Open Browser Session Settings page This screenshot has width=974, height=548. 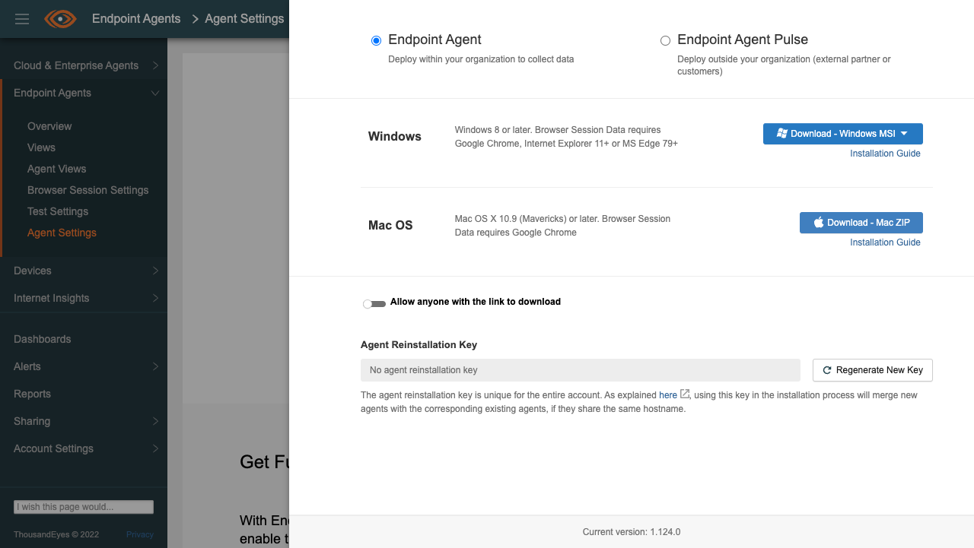tap(88, 190)
